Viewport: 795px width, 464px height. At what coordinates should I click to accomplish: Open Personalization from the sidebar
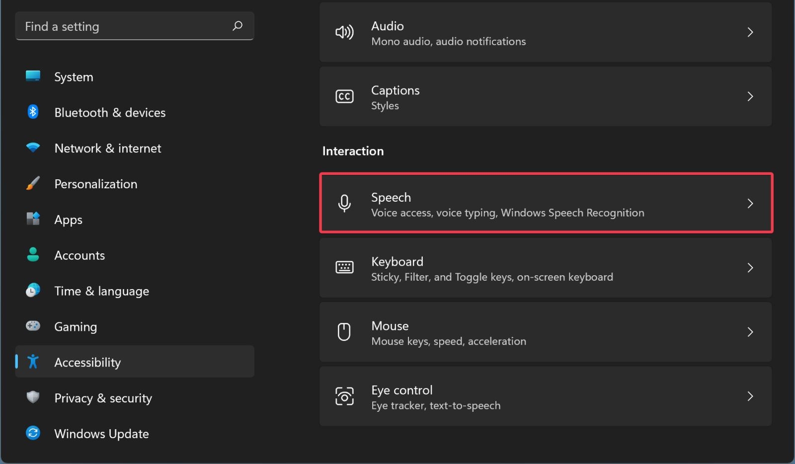coord(95,184)
